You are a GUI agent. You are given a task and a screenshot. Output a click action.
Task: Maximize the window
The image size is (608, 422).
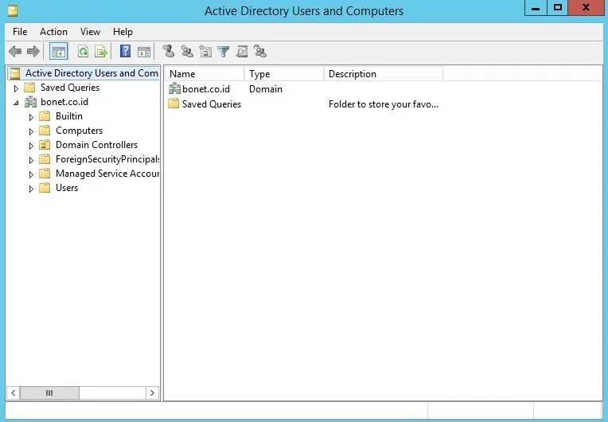[558, 8]
